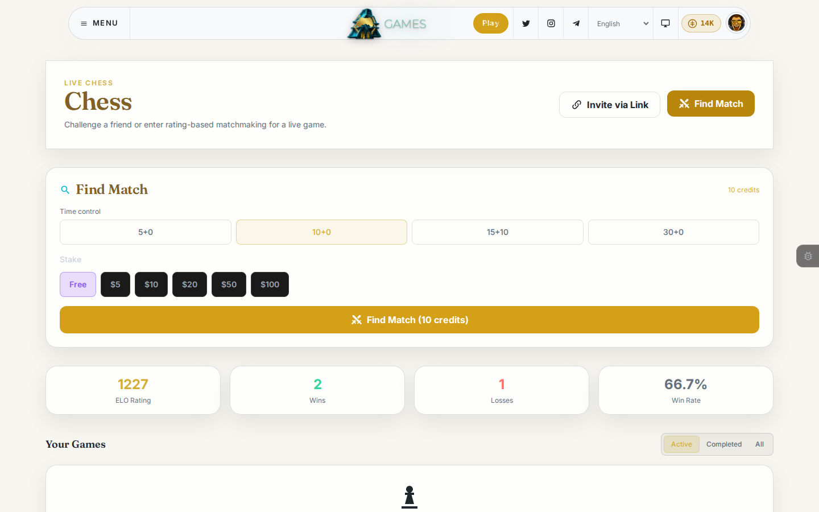The height and width of the screenshot is (512, 819).
Task: Click the 66.7% Win Rate card
Action: point(686,390)
